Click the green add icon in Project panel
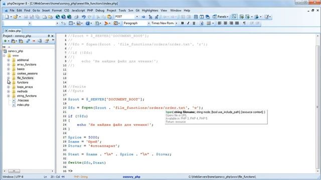The image size is (321, 180). 6,41
